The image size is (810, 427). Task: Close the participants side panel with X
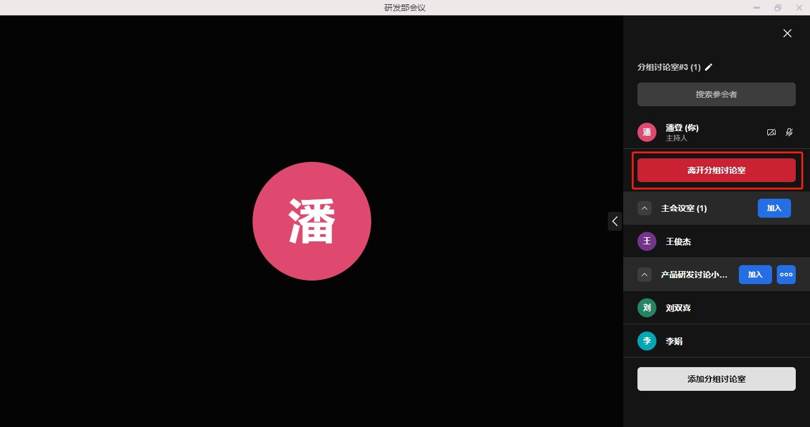pyautogui.click(x=787, y=34)
